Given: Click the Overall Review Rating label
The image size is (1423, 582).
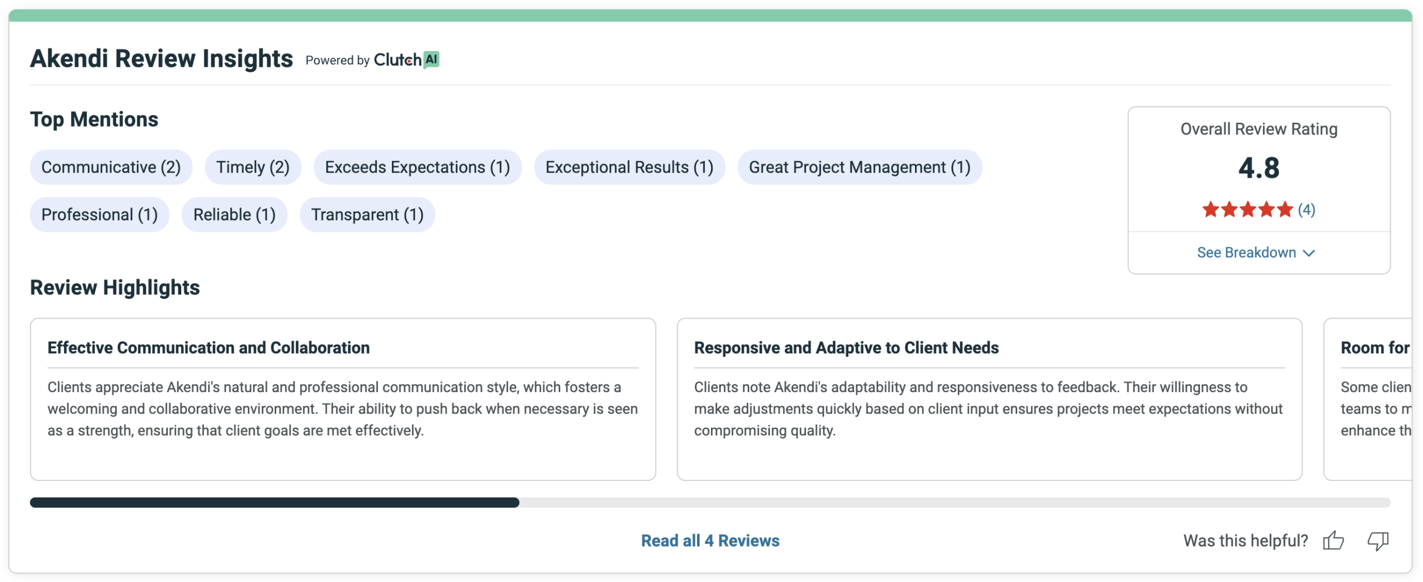Looking at the screenshot, I should pyautogui.click(x=1259, y=129).
